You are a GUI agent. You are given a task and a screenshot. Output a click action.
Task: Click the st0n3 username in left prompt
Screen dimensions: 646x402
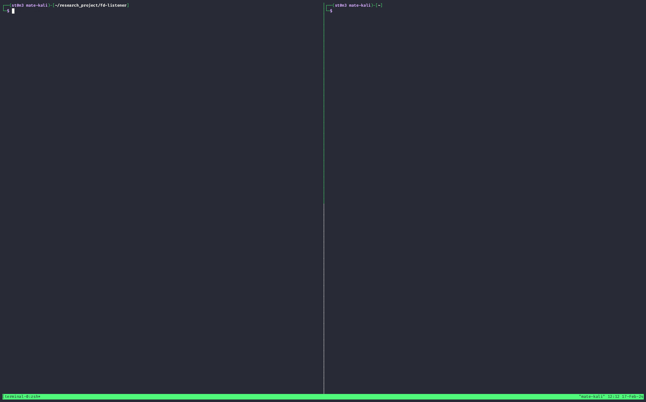click(x=17, y=5)
